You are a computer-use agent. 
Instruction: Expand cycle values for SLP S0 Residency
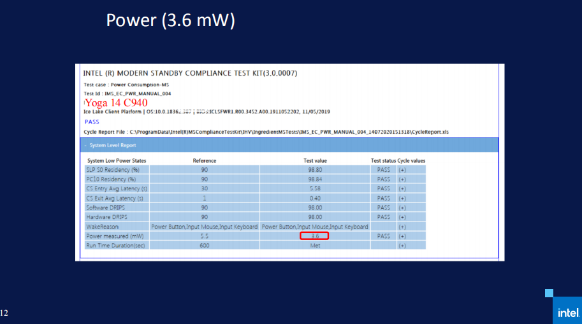(x=402, y=170)
